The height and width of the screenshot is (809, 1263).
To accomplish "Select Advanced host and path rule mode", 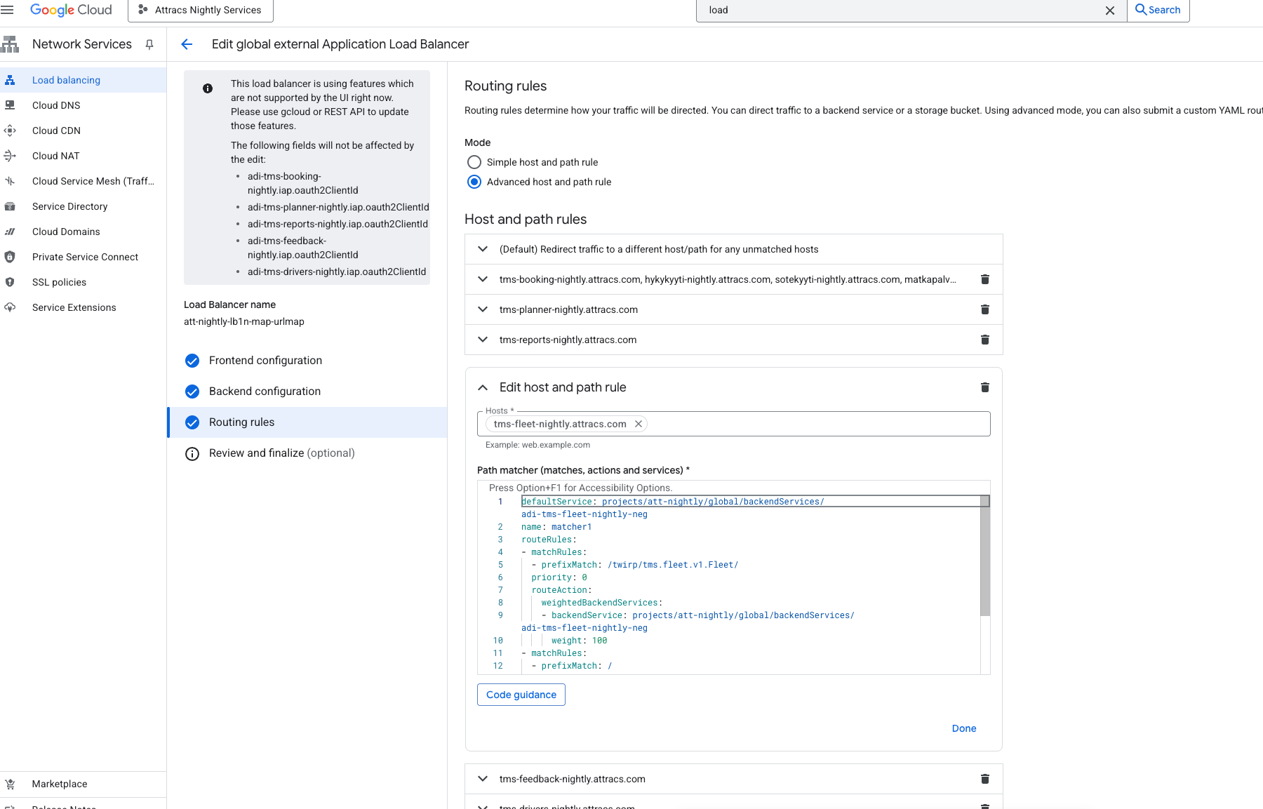I will point(474,182).
